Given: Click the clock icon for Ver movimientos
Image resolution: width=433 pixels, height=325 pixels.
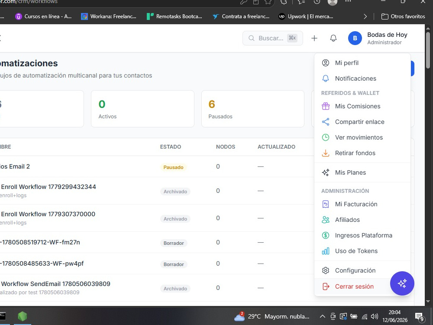Looking at the screenshot, I should point(326,137).
